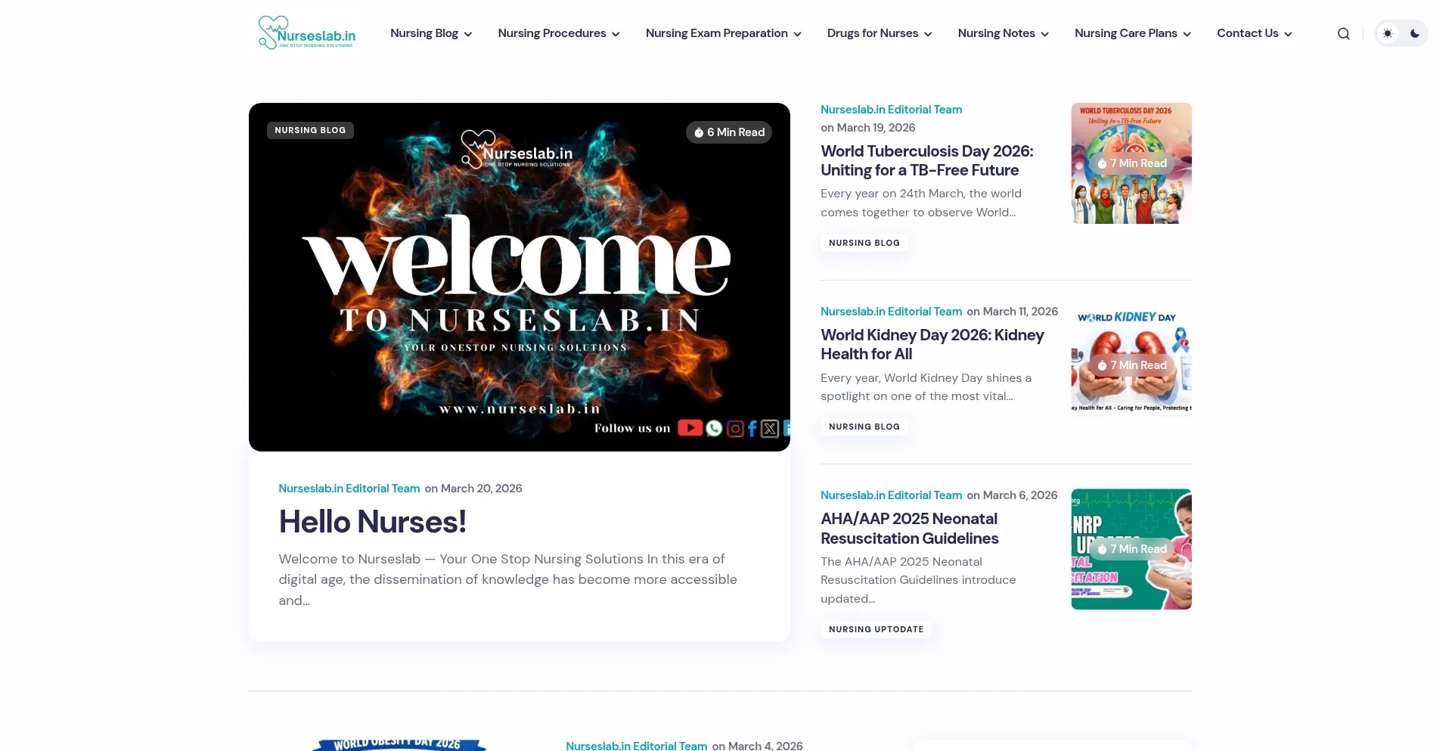Click author link dated March 4, 2026
1452x751 pixels.
(637, 746)
